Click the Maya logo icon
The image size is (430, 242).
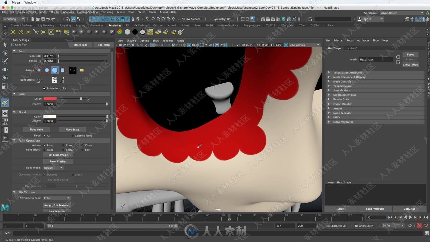[5, 208]
